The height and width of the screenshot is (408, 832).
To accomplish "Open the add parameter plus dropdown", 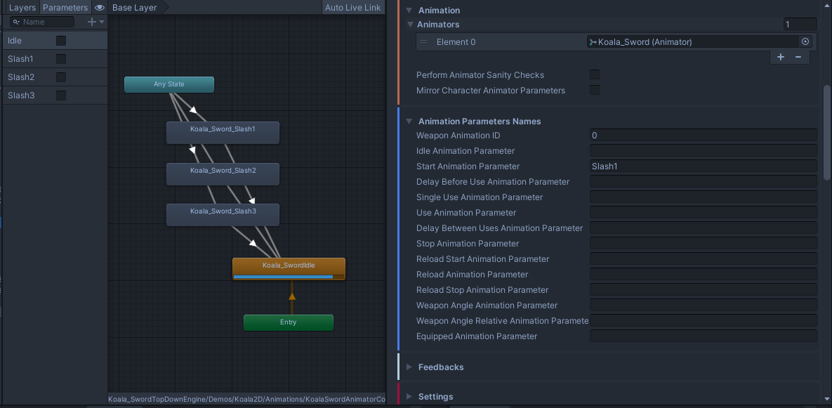I will pos(95,22).
